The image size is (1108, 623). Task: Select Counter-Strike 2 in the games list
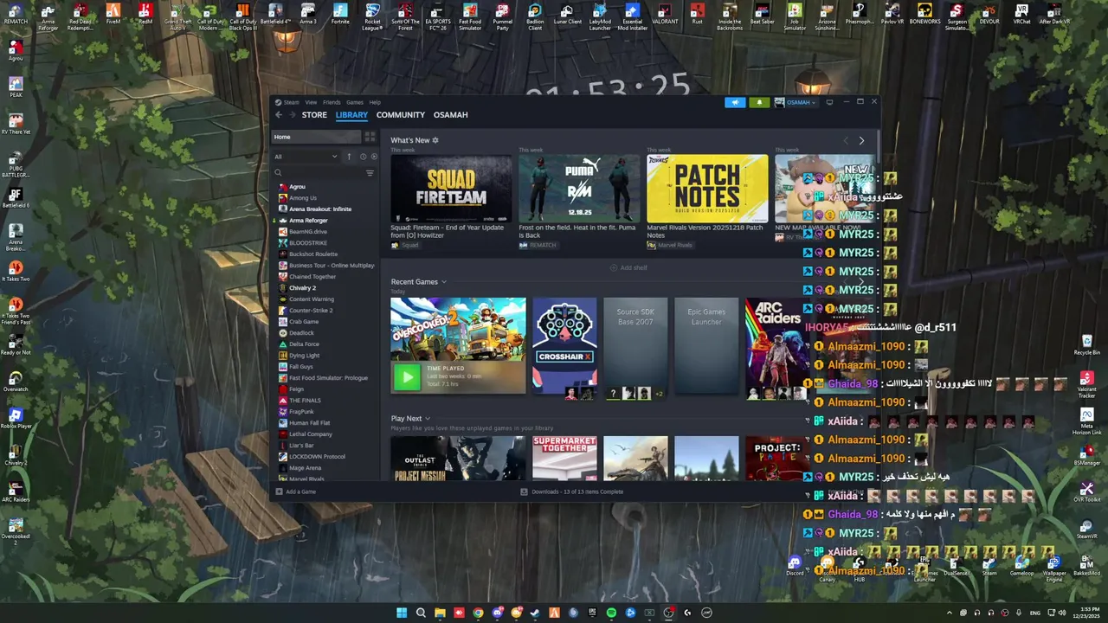tap(311, 311)
